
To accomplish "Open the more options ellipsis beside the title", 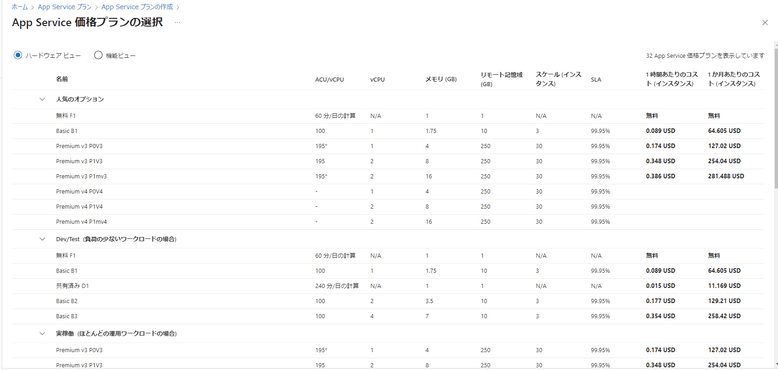I will pyautogui.click(x=177, y=22).
